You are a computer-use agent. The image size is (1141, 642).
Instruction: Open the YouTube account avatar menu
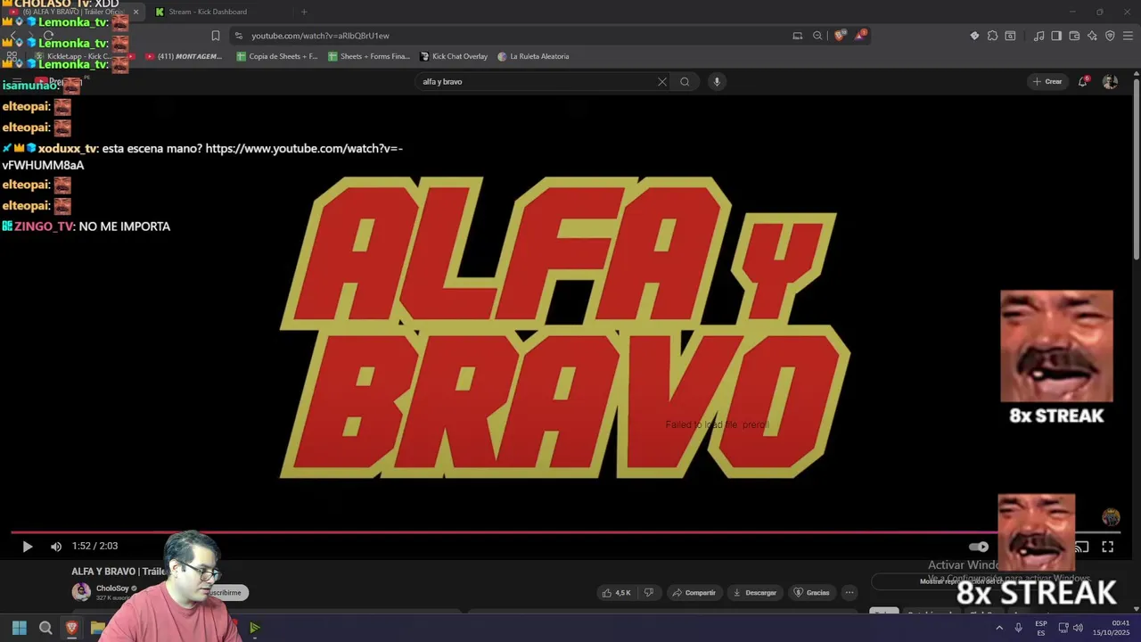click(x=1110, y=81)
